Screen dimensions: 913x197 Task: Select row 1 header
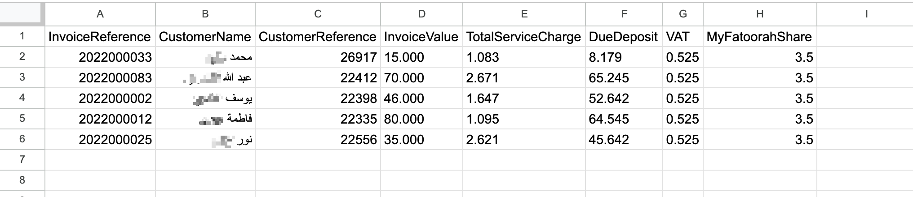pyautogui.click(x=22, y=36)
